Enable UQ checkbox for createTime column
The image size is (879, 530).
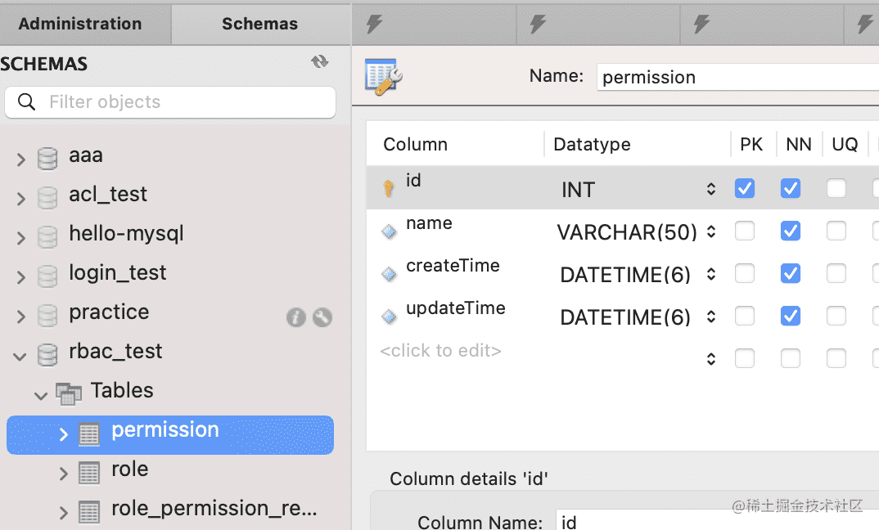coord(836,274)
